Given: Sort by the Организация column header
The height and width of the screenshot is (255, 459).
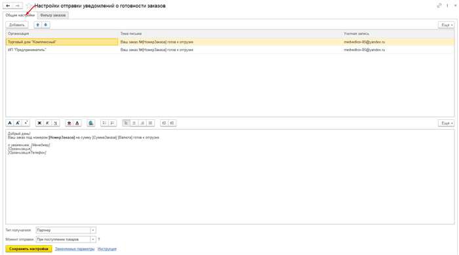Looking at the screenshot, I should [x=62, y=33].
